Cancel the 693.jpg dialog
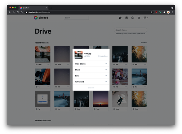Image resolution: width=182 pixels, height=134 pixels. pos(91,88)
